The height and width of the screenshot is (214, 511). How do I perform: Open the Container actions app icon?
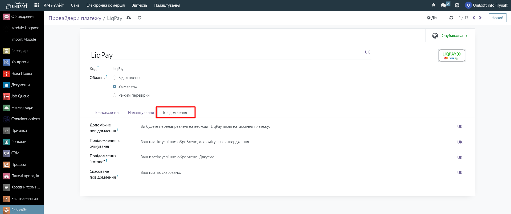[6, 119]
